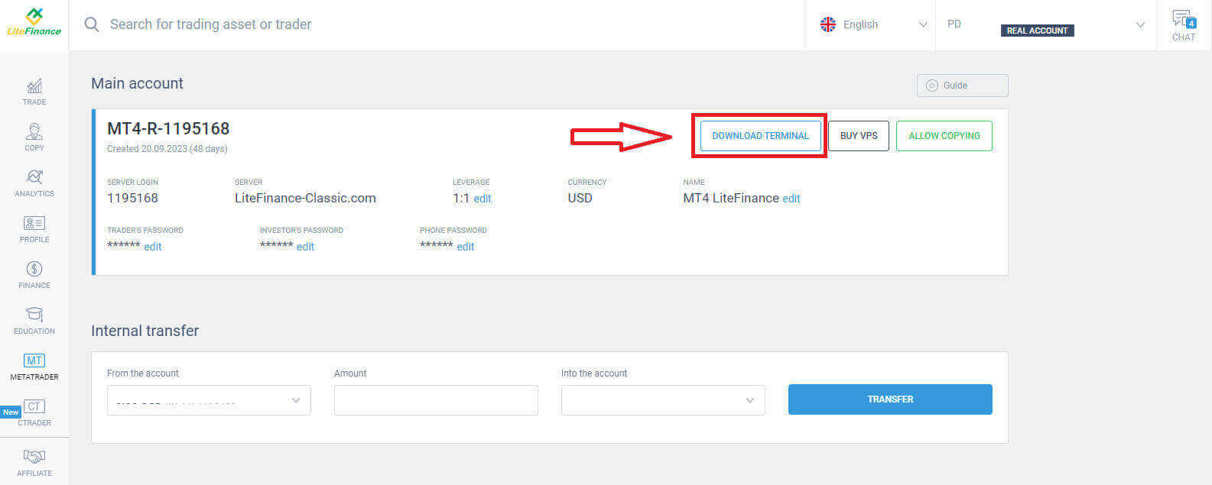Open the Copy trading sidebar icon
Image resolution: width=1212 pixels, height=485 pixels.
pos(34,132)
